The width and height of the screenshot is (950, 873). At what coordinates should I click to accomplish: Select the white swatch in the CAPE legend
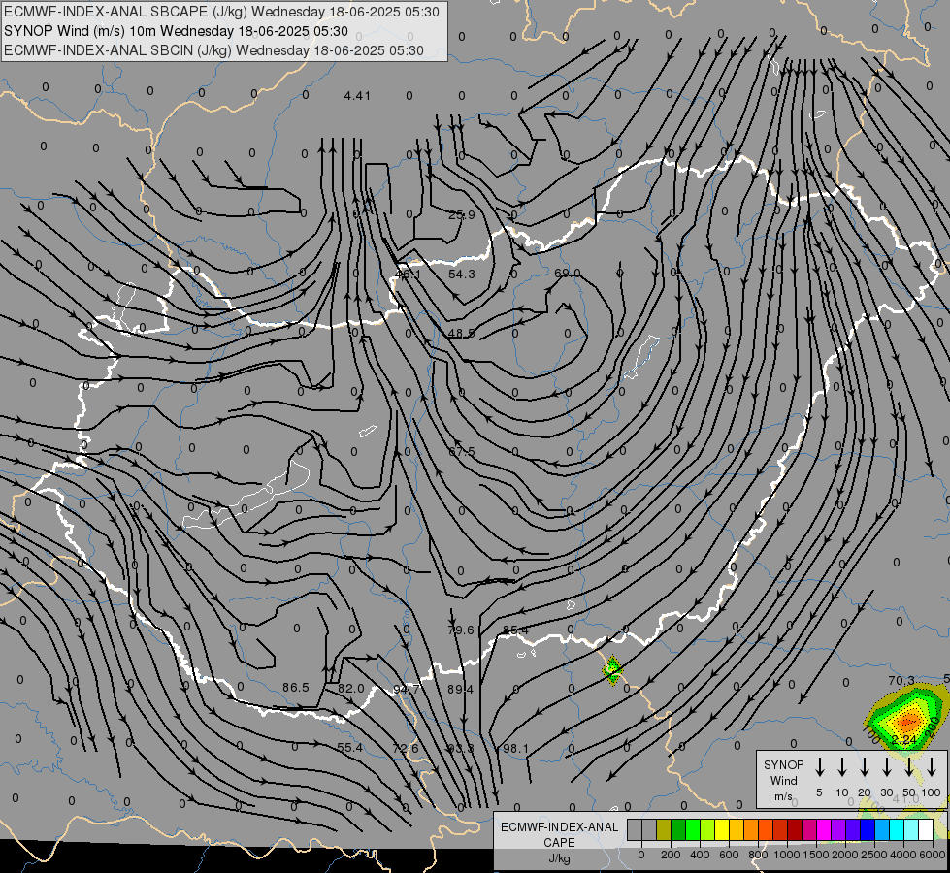(927, 829)
